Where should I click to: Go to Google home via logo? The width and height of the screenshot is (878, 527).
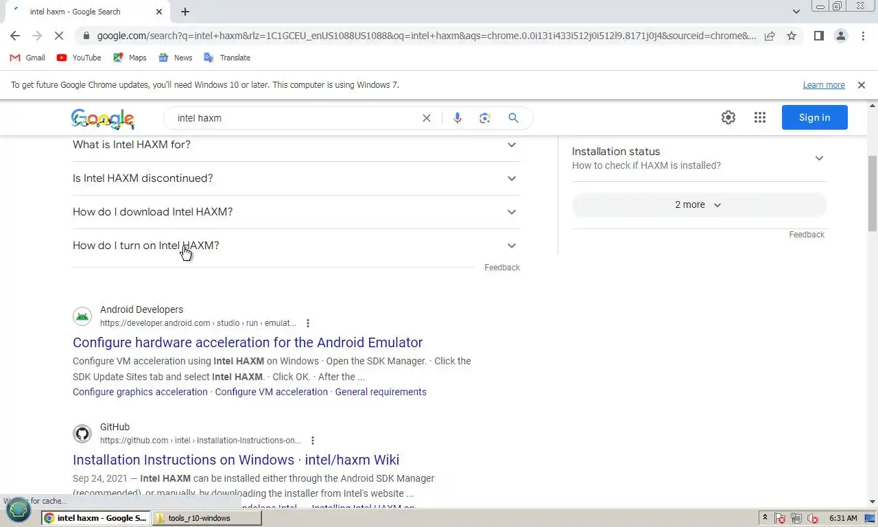point(103,119)
